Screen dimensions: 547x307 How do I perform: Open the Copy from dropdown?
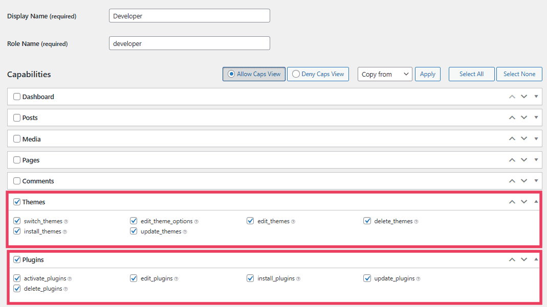[x=385, y=74]
